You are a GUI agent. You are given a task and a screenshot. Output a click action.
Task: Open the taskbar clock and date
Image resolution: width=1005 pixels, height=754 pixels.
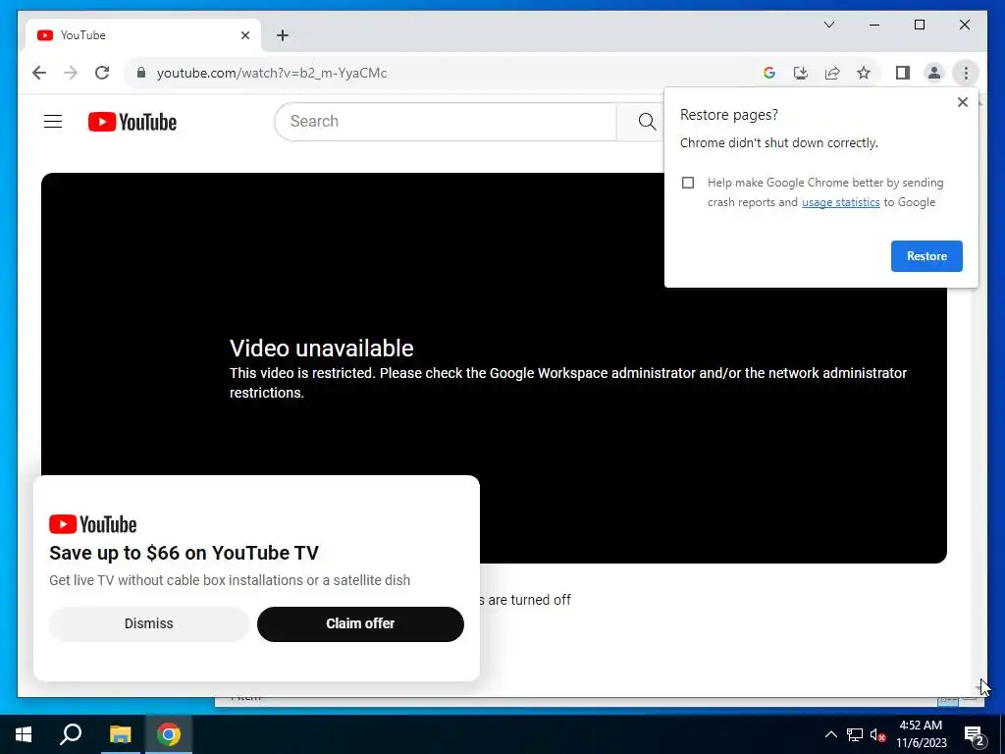point(921,734)
